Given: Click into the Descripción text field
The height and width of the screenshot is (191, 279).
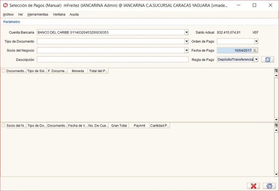Looking at the screenshot, I should pos(113,59).
